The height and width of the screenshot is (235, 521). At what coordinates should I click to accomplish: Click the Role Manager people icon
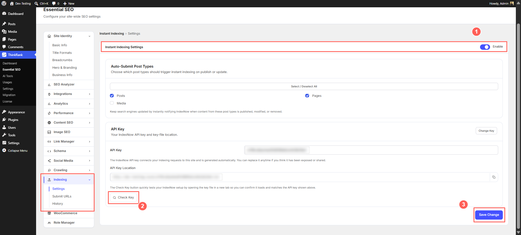click(49, 223)
